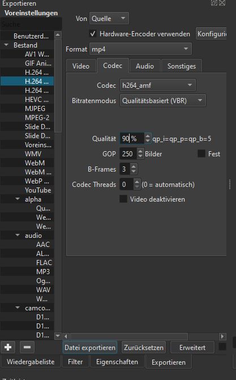This screenshot has width=236, height=380.
Task: Select the HEVC preset
Action: point(27,100)
